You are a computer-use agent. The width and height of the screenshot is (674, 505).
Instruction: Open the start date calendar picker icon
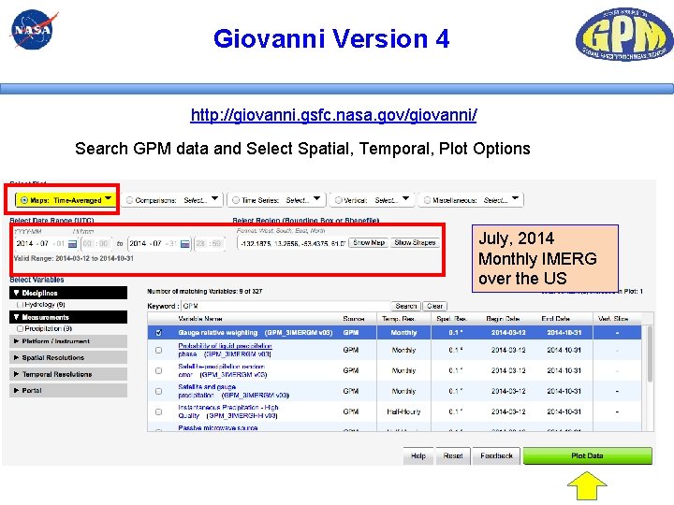(73, 244)
